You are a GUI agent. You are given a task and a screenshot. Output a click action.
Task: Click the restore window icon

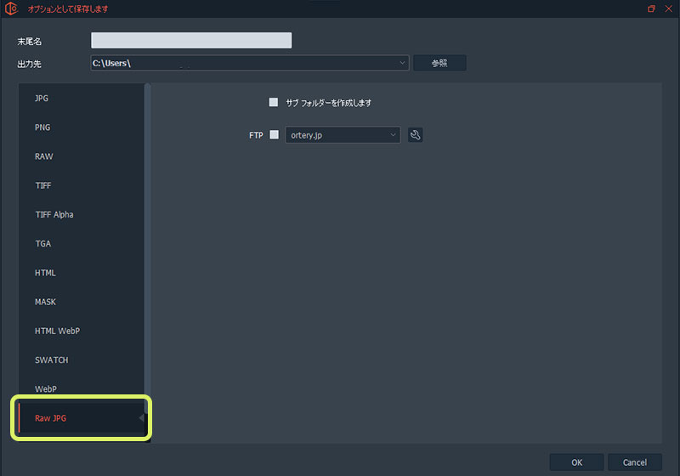point(651,8)
